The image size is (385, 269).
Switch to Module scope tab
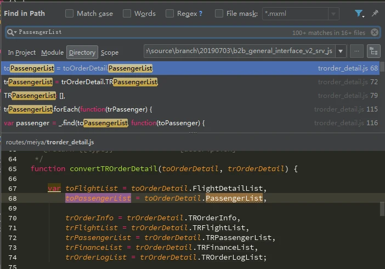[52, 52]
